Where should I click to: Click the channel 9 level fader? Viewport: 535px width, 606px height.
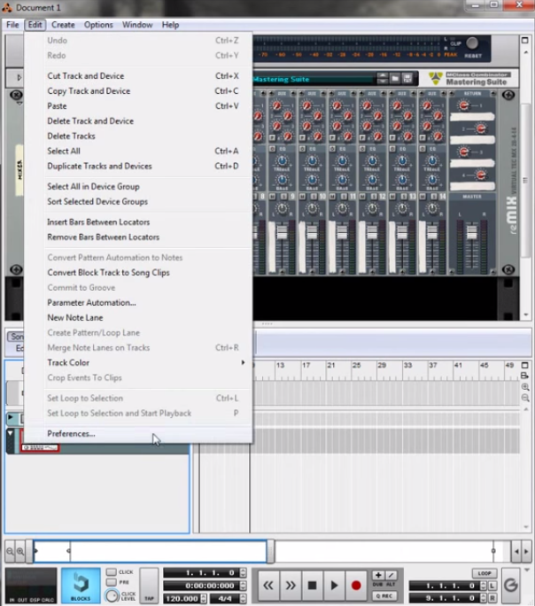283,232
